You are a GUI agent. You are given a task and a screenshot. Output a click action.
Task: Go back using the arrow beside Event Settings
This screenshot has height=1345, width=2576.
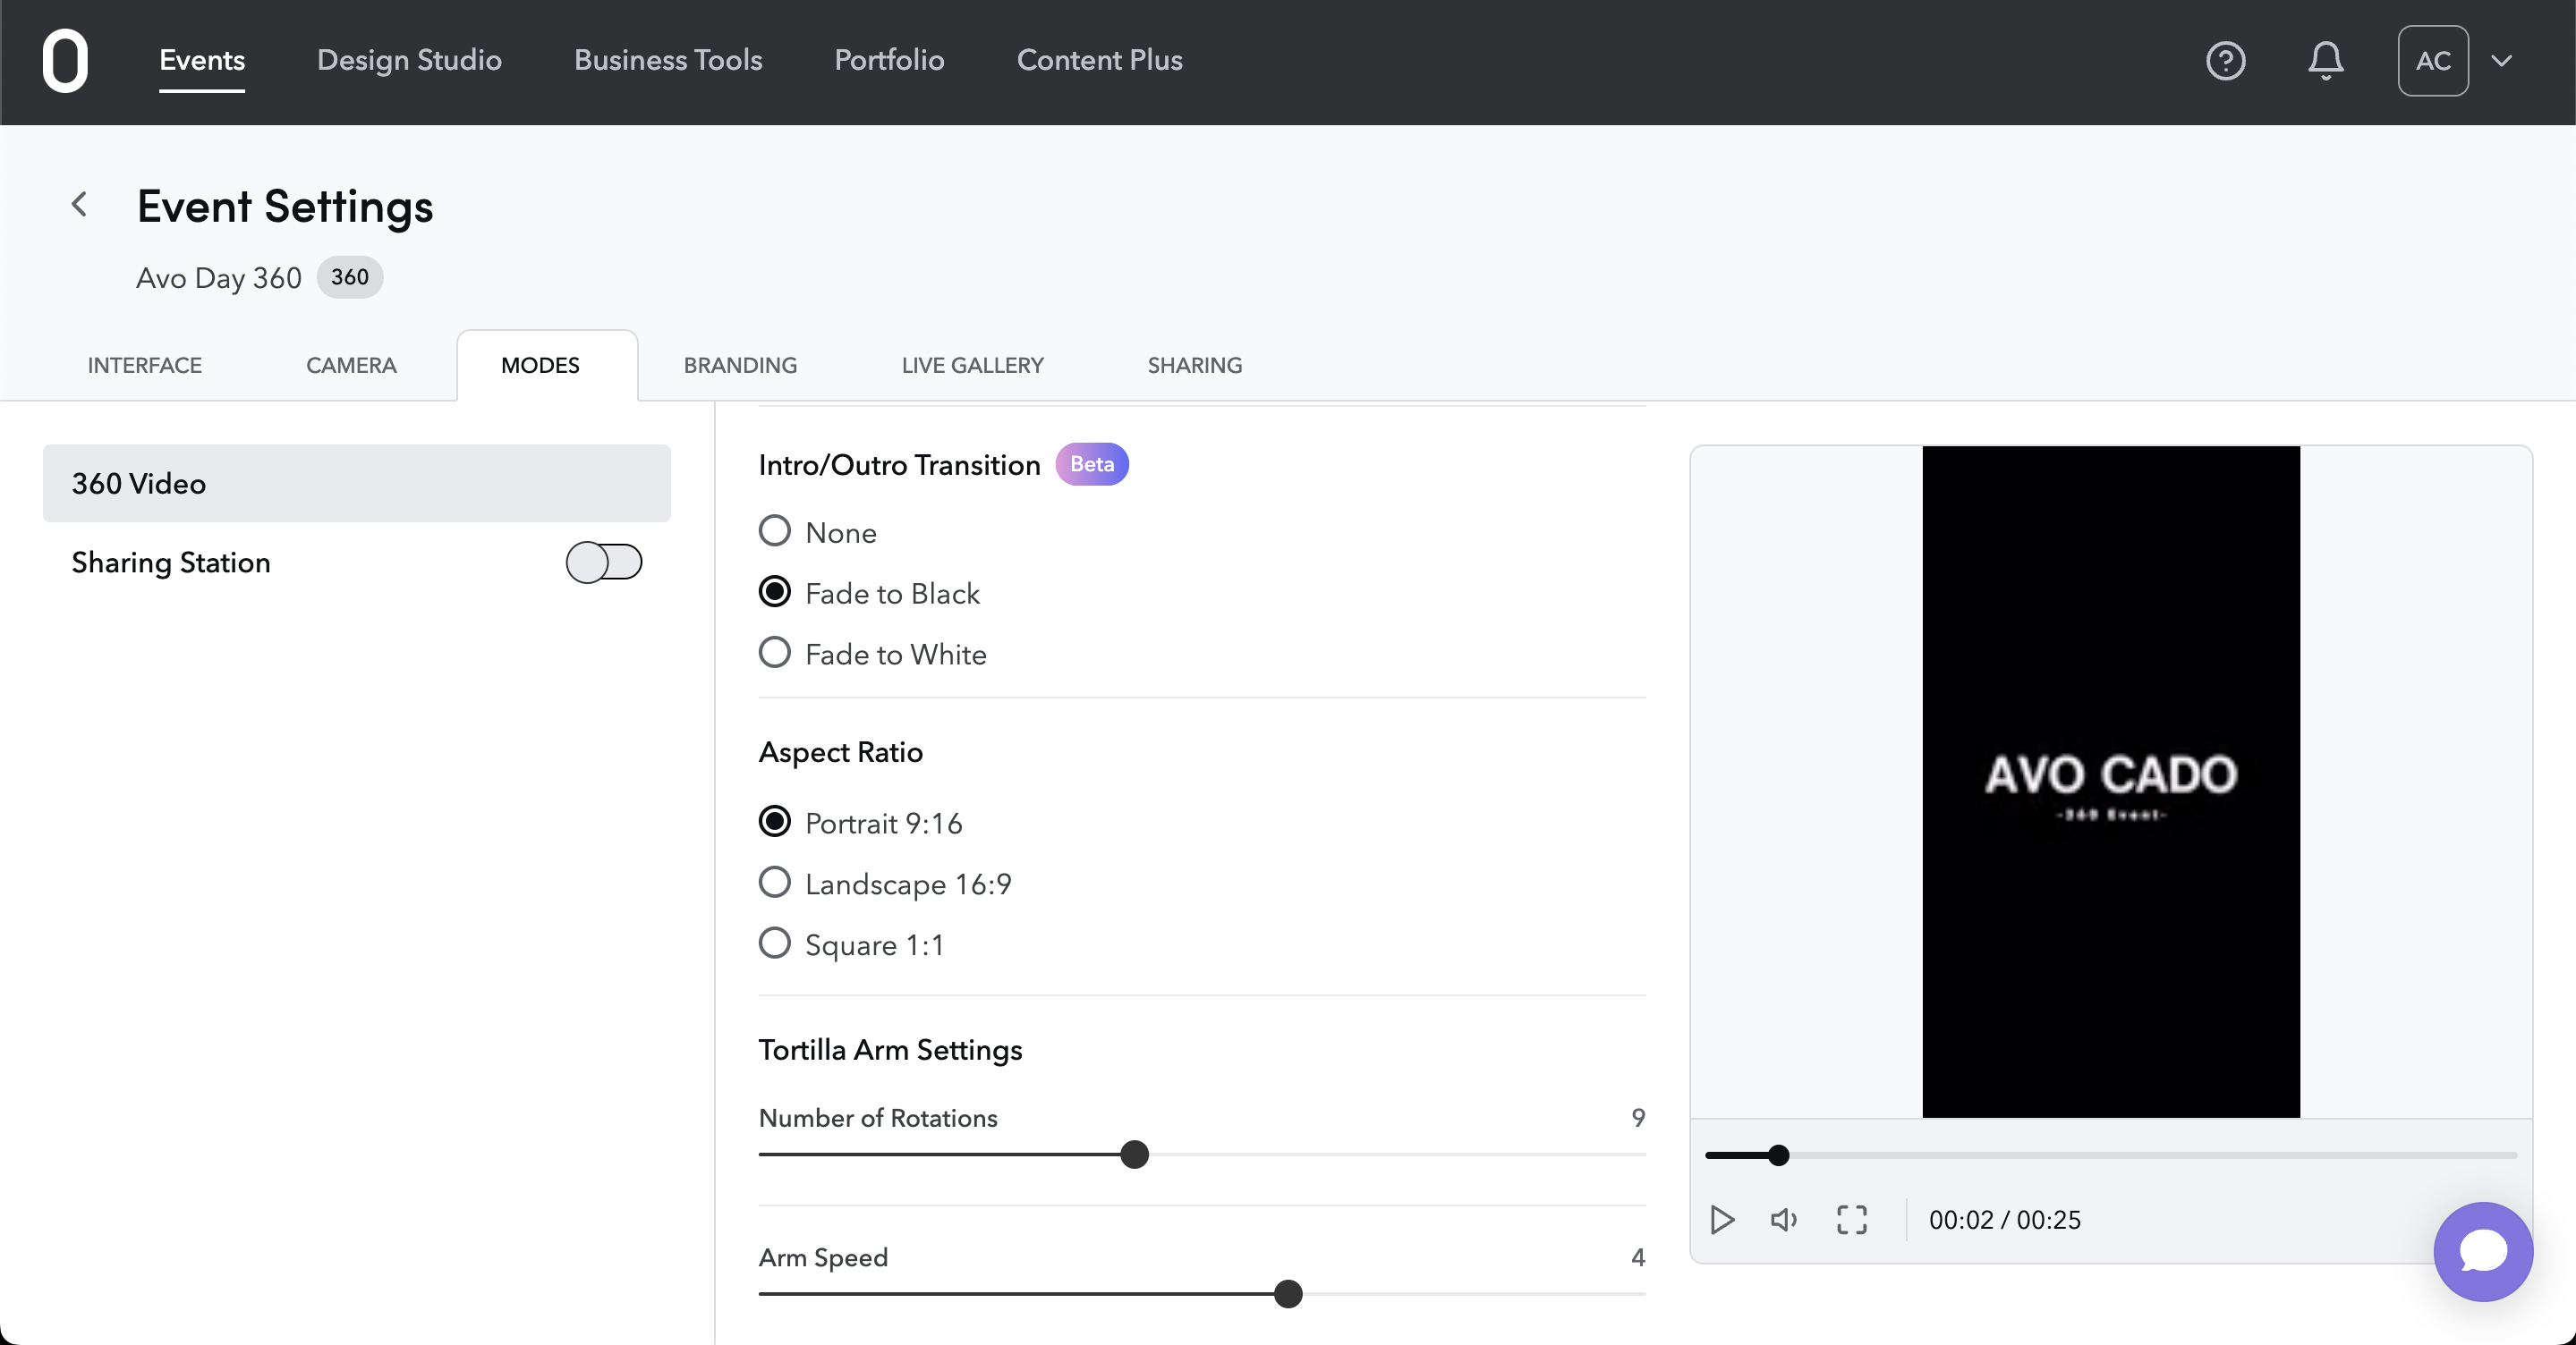click(x=80, y=204)
